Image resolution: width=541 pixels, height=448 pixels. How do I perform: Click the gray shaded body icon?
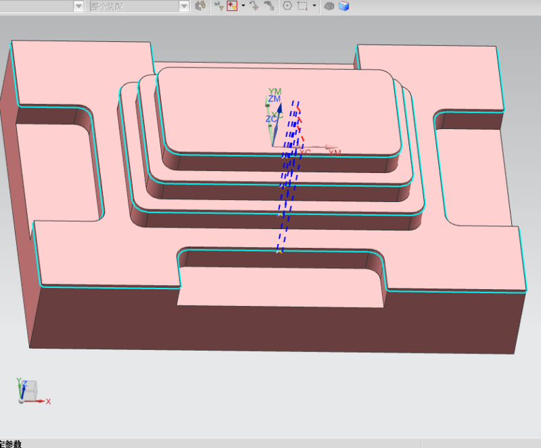329,6
